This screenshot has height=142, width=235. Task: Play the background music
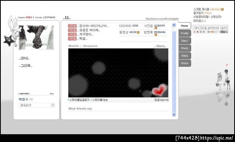[195, 32]
